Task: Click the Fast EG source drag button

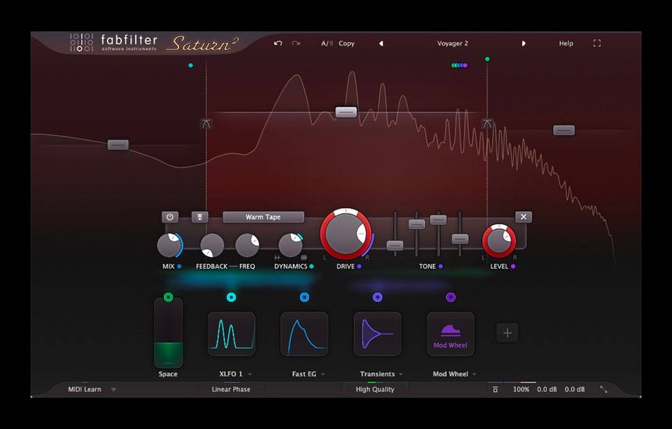Action: 305,297
